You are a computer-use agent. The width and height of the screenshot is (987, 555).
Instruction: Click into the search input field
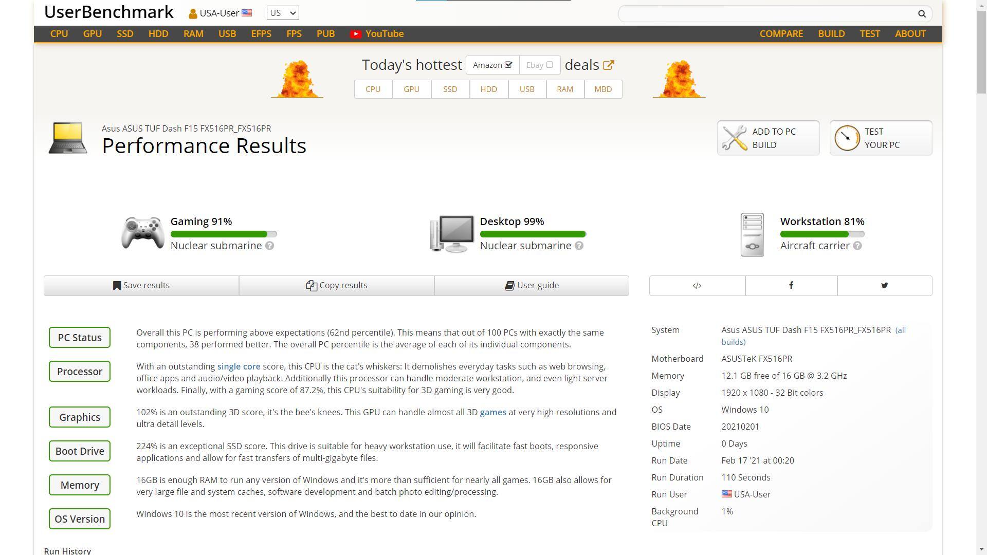click(766, 14)
